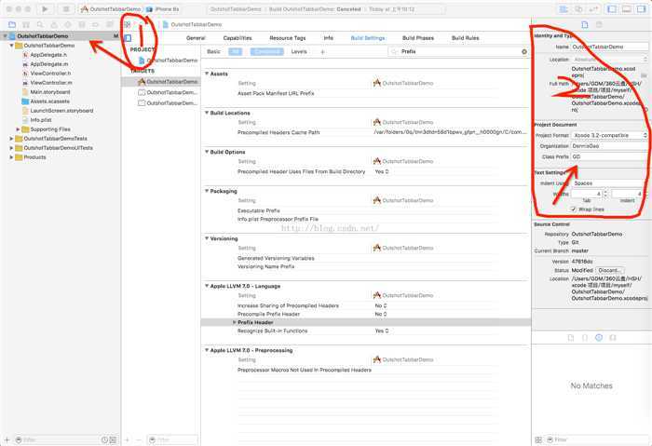This screenshot has height=446, width=652.
Task: Show the debug area pane button
Action: [627, 8]
